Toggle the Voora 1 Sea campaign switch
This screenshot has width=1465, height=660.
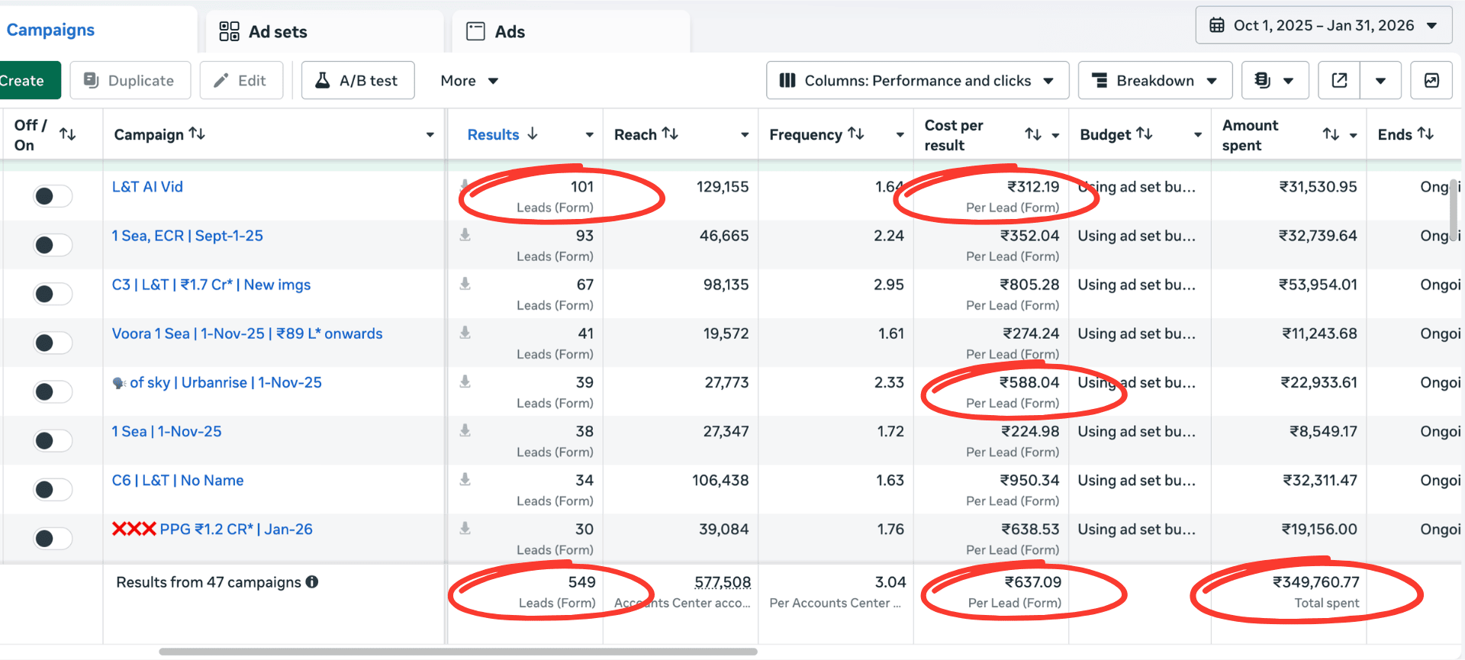[x=53, y=343]
